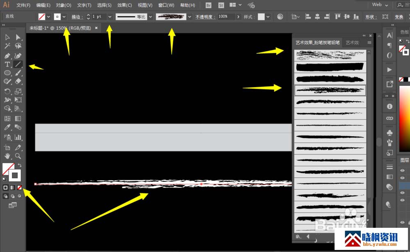Select the Line Segment tool
The height and width of the screenshot is (252, 410).
[x=18, y=64]
